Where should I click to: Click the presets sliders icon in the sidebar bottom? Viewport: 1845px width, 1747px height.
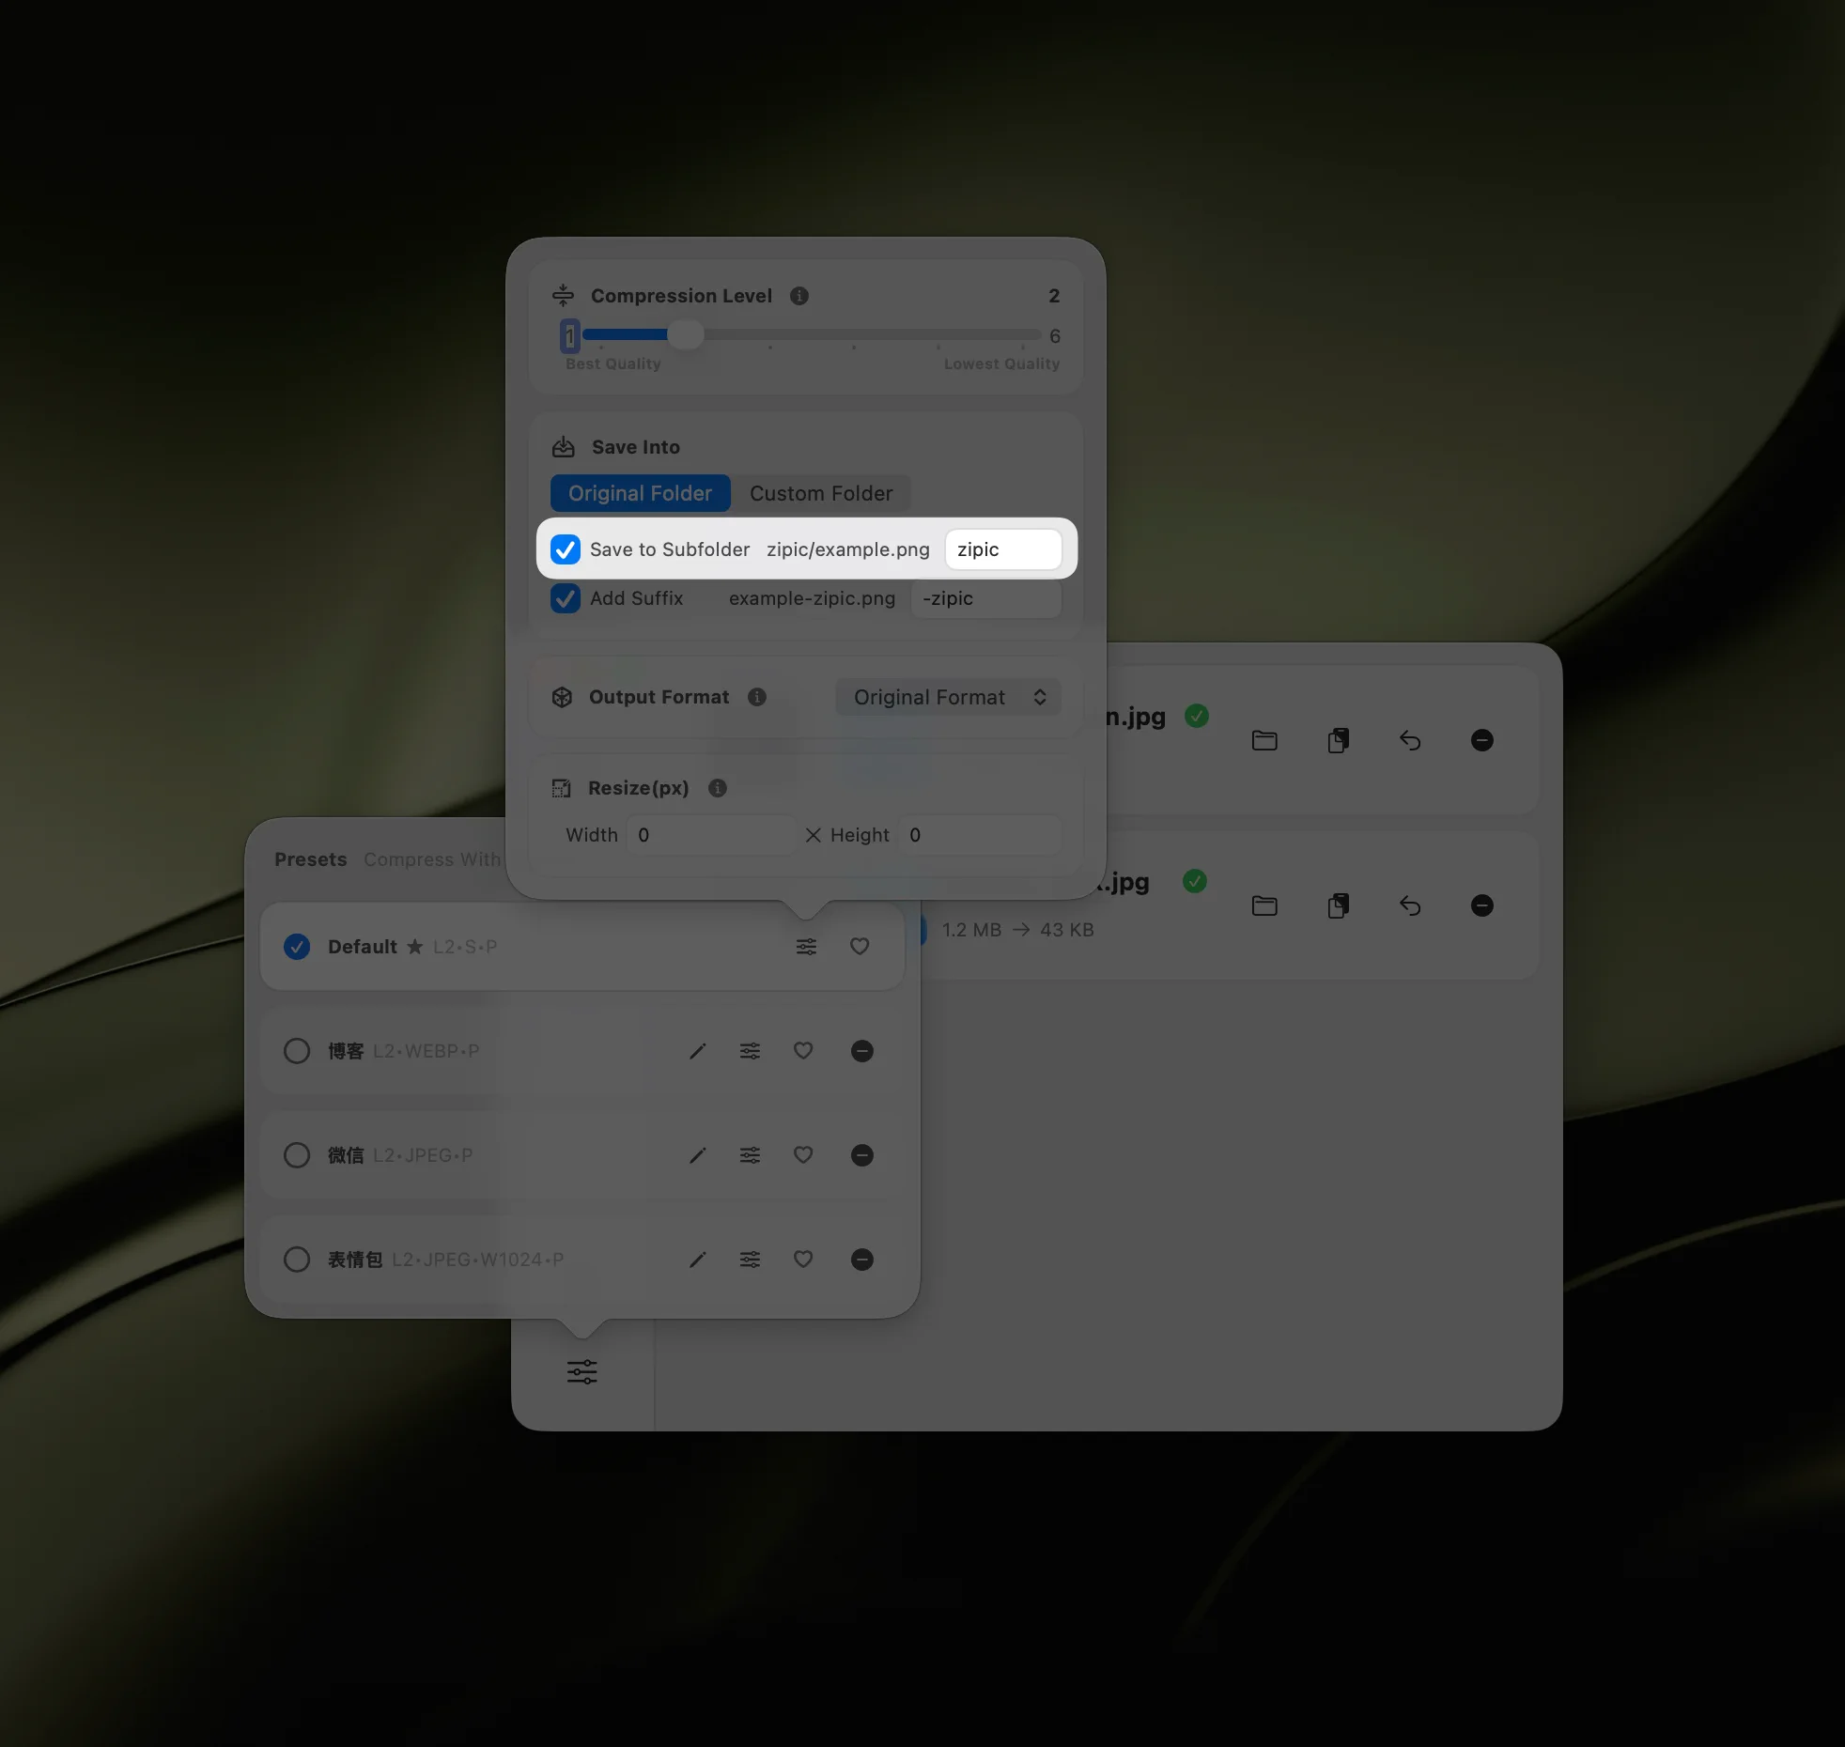click(x=581, y=1372)
